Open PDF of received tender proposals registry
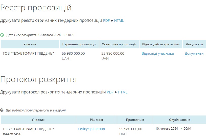 [106, 21]
